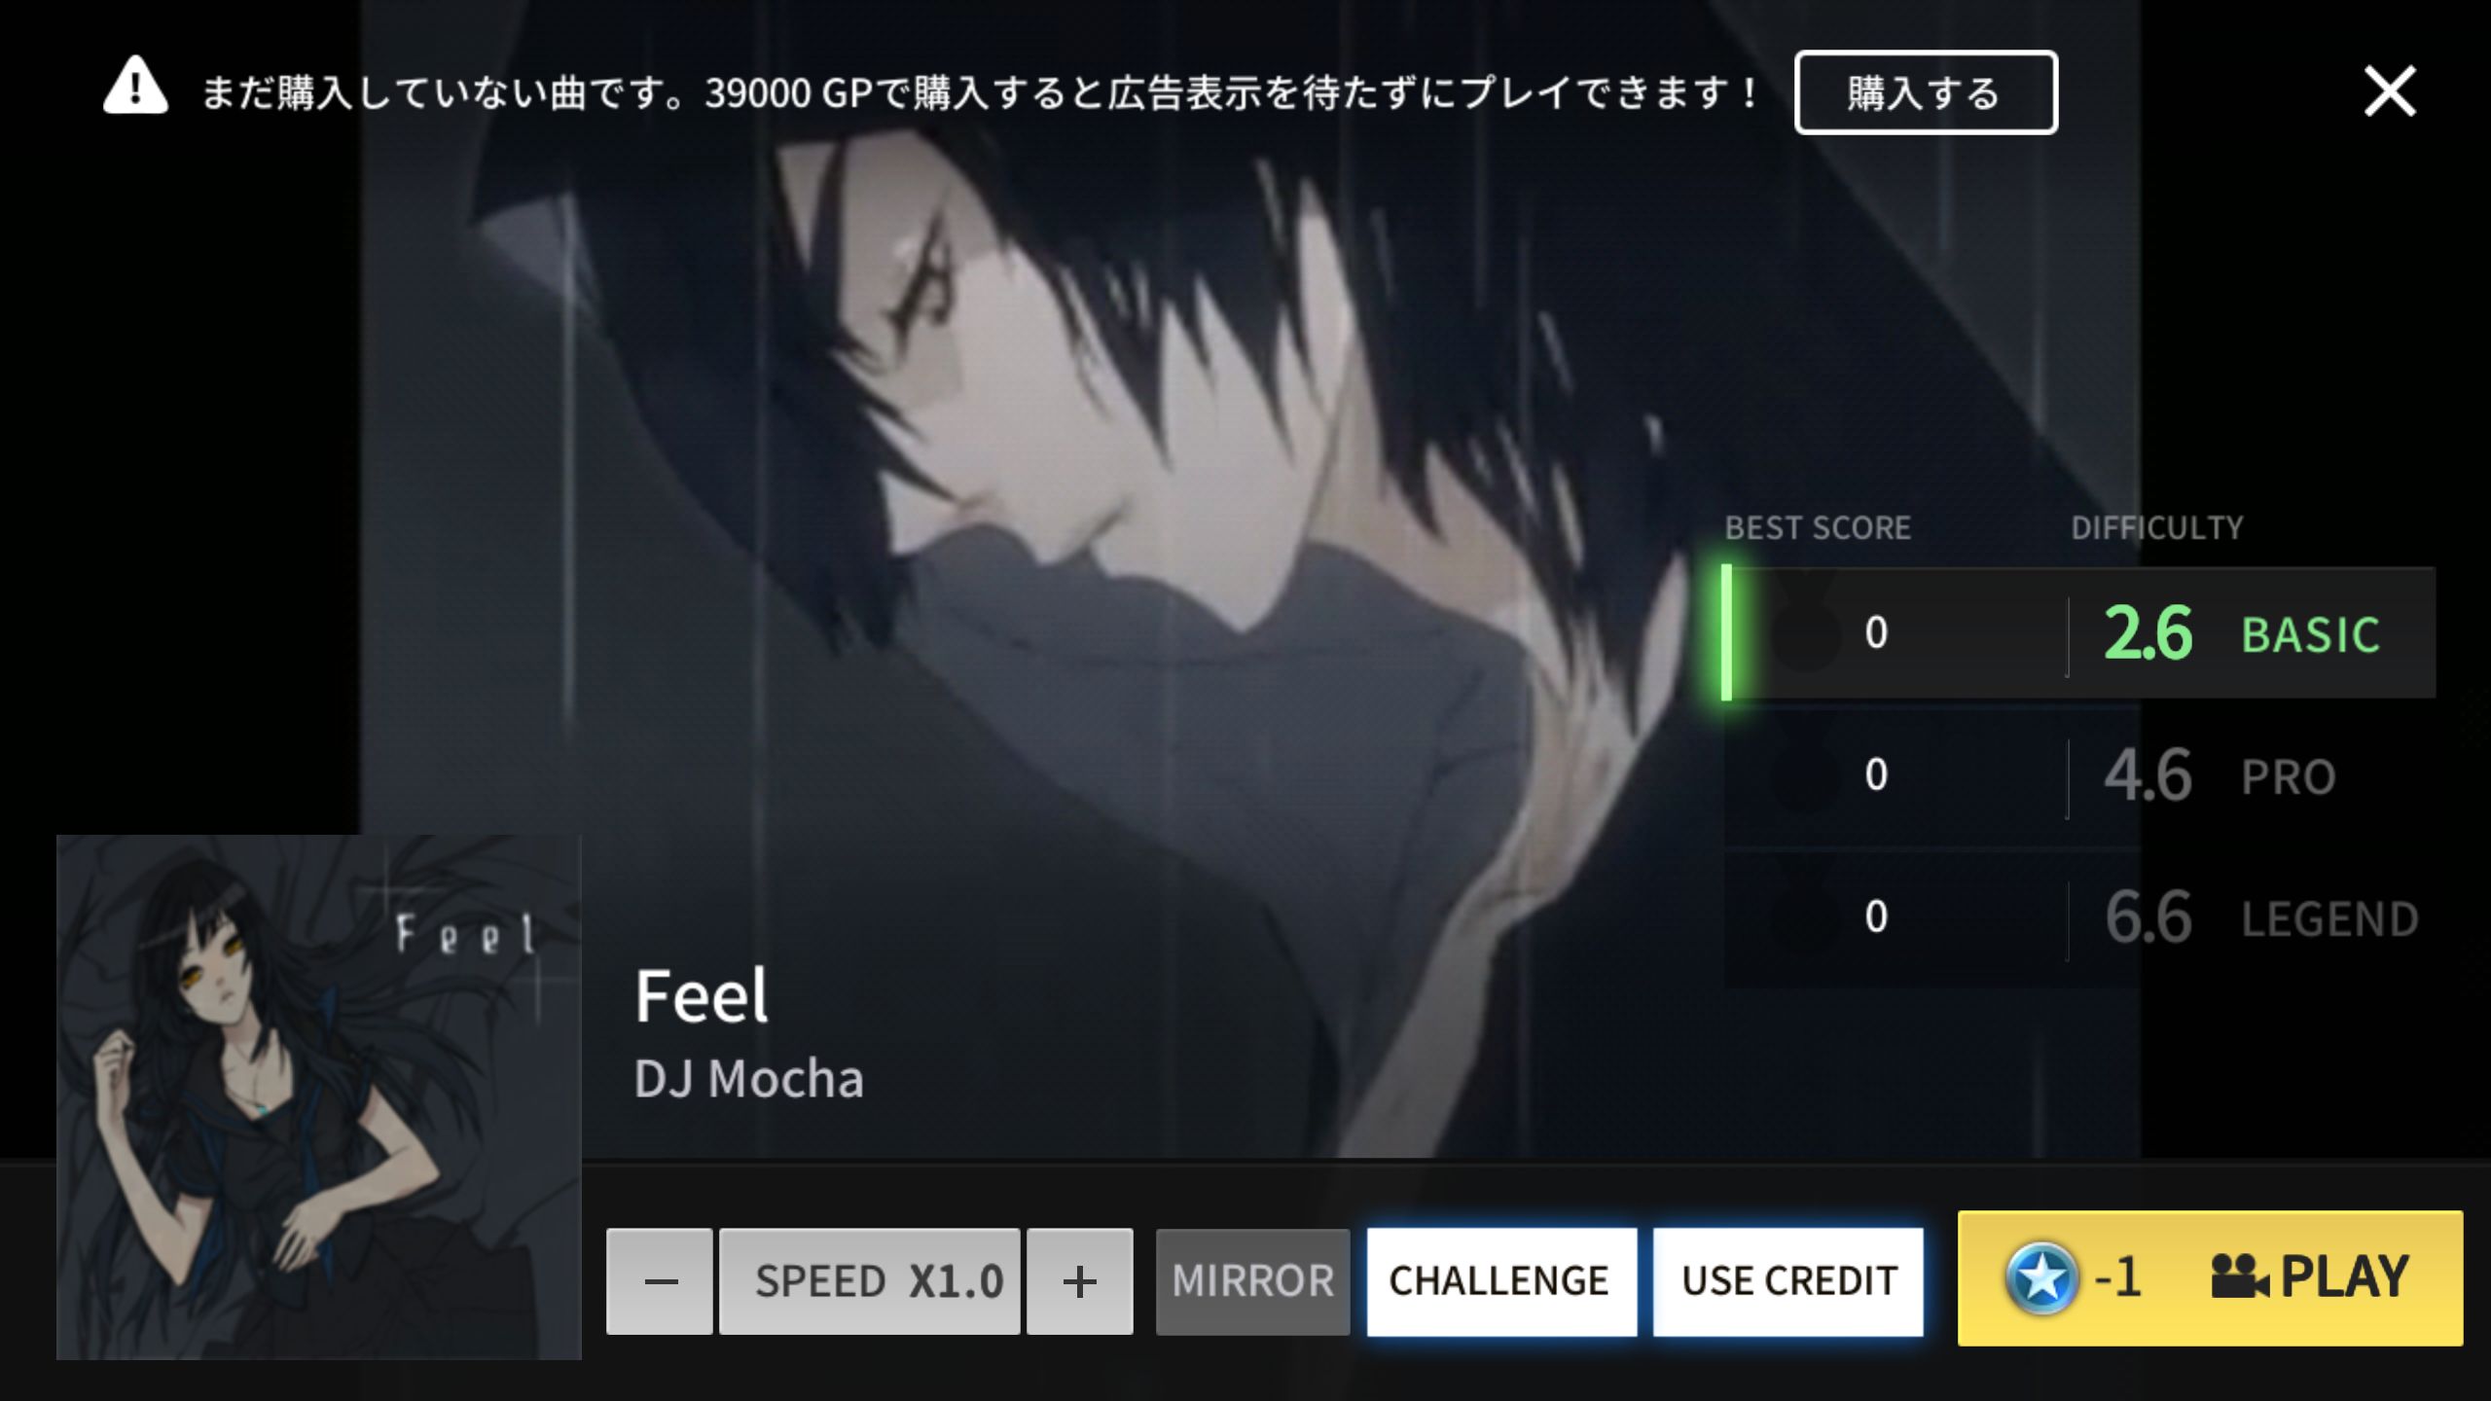Click the DJ Mocha artist name
Image resolution: width=2491 pixels, height=1401 pixels.
tap(748, 1079)
